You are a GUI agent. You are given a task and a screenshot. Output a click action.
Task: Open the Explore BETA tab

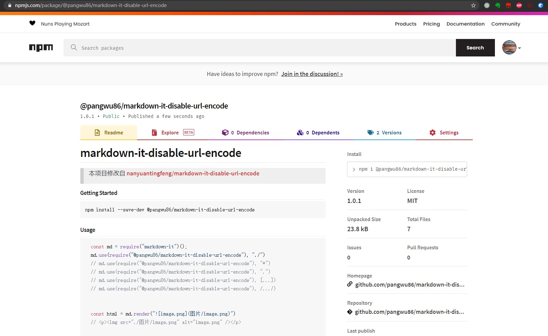(173, 132)
